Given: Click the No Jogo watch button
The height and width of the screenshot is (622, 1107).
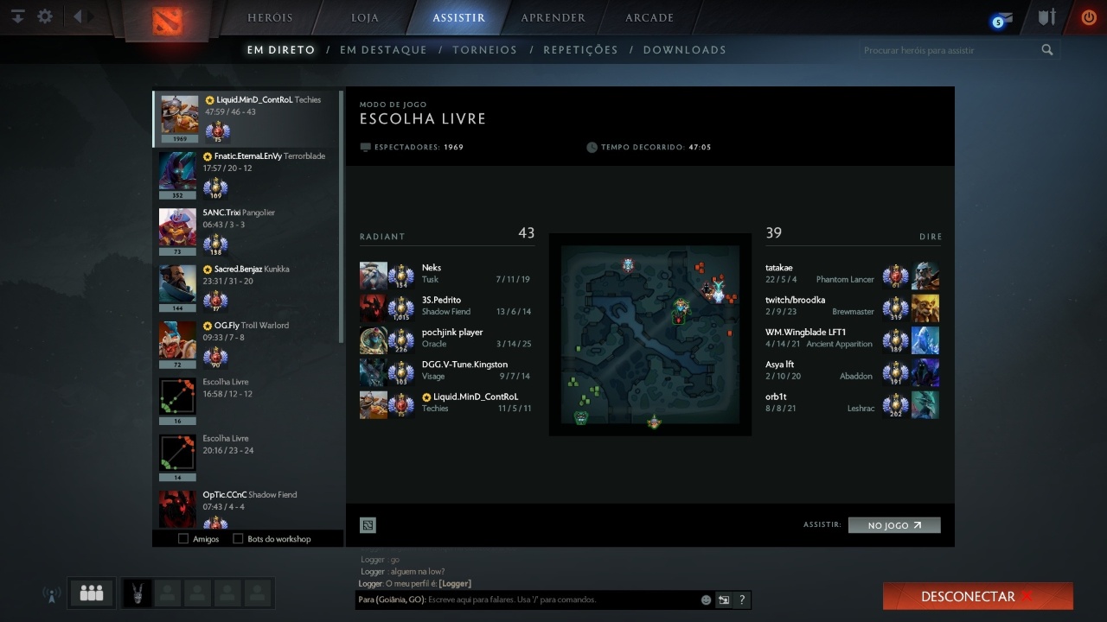Looking at the screenshot, I should [894, 525].
